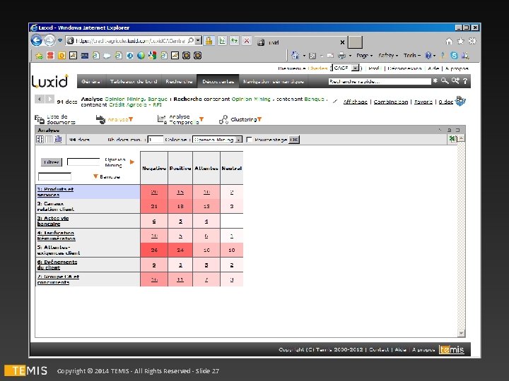
Task: Open the Liste de documents view
Action: tap(54, 119)
